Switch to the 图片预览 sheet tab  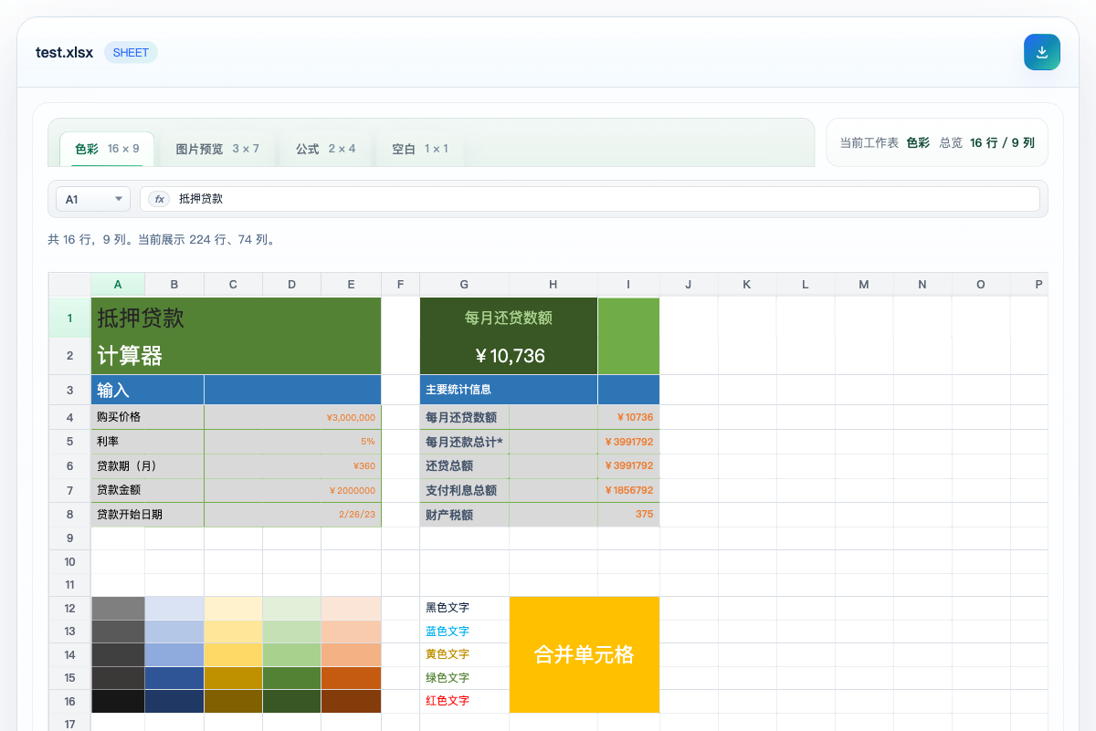point(217,149)
